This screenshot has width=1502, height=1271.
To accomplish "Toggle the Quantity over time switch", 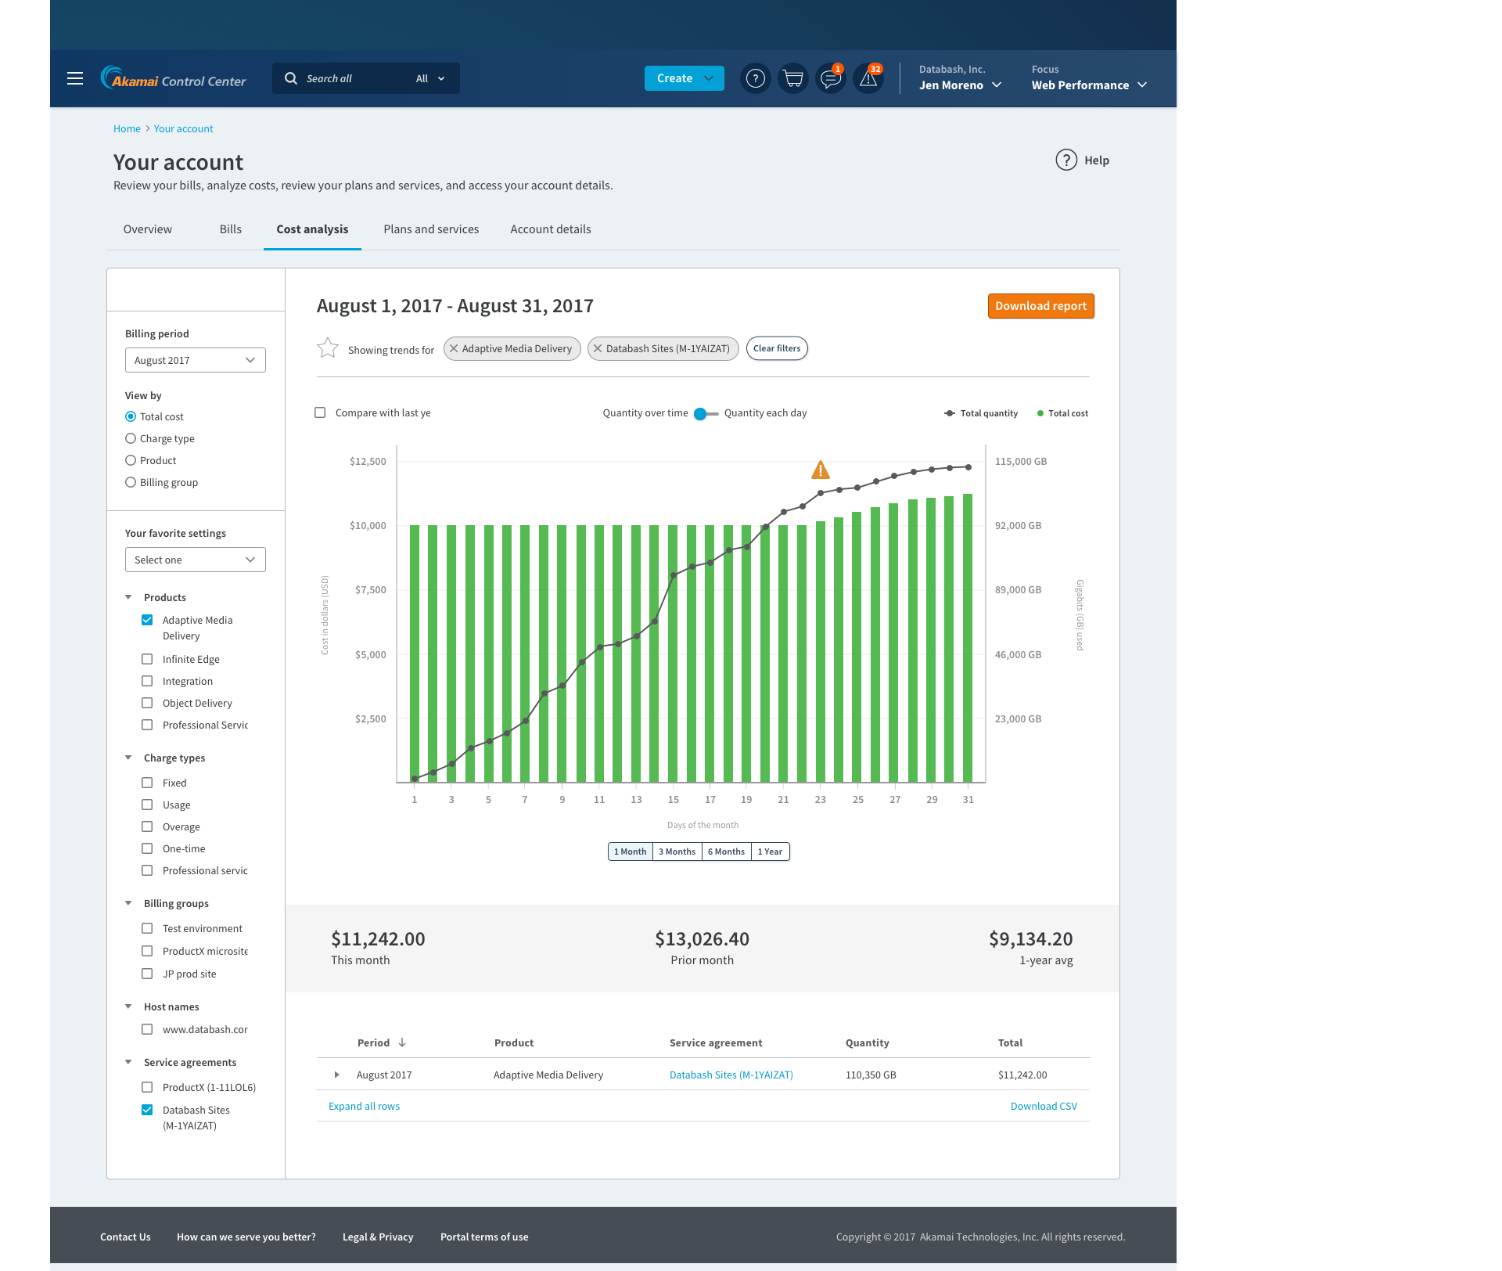I will 706,413.
